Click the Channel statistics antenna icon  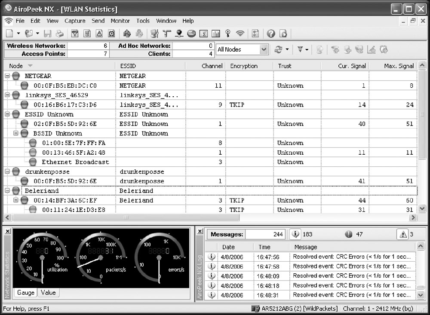[227, 34]
